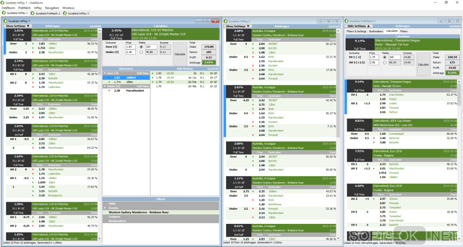This screenshot has height=247, width=463.
Task: Open Filters & Settings tab in PreMatch 2
Action: (x=356, y=31)
